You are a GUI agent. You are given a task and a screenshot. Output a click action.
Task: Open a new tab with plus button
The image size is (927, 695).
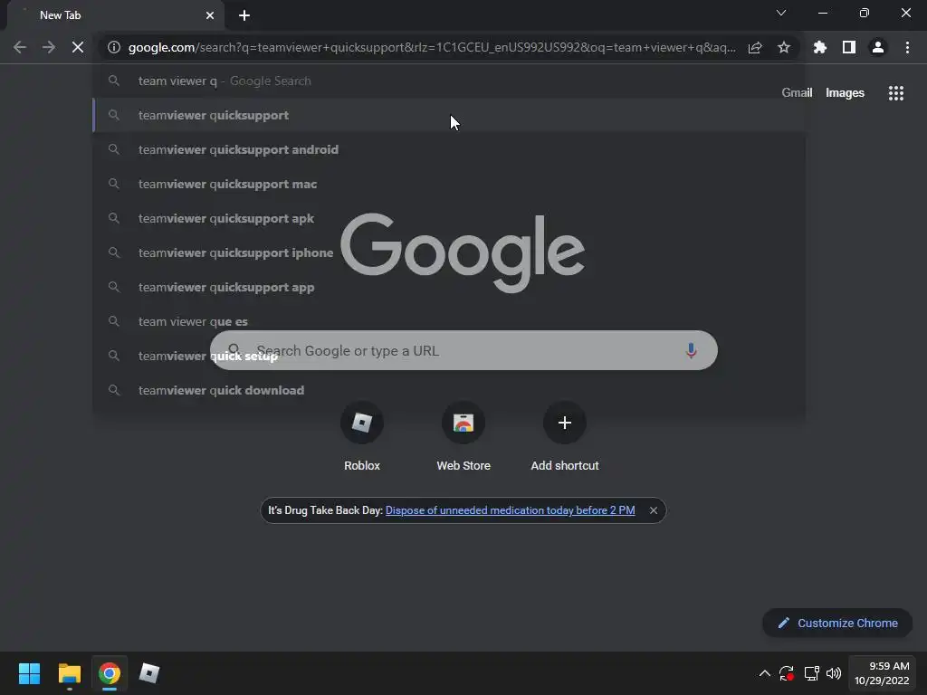coord(244,15)
